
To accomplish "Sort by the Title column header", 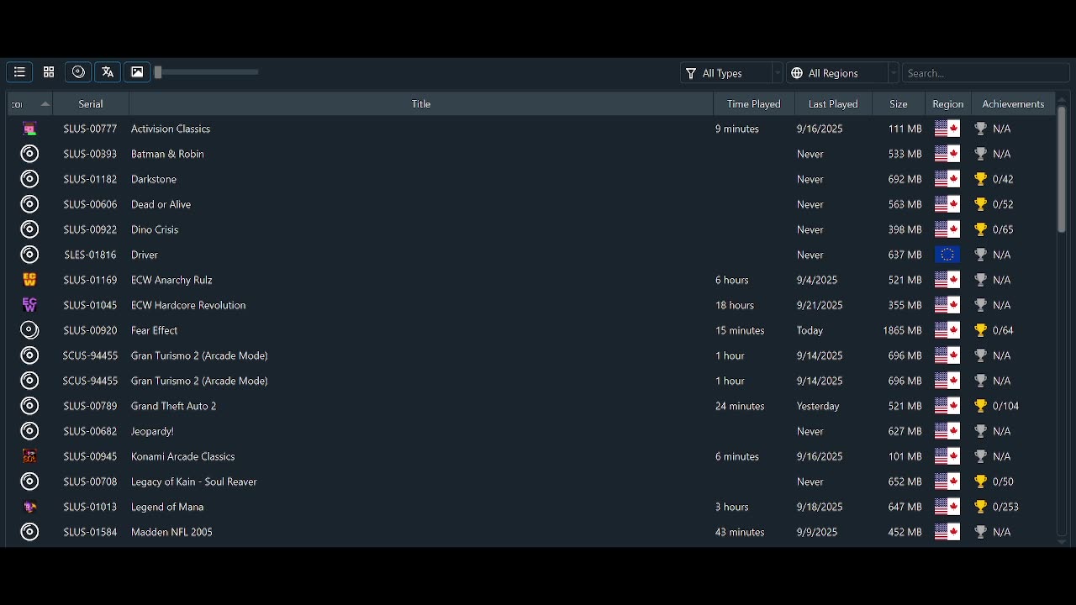I will (421, 104).
